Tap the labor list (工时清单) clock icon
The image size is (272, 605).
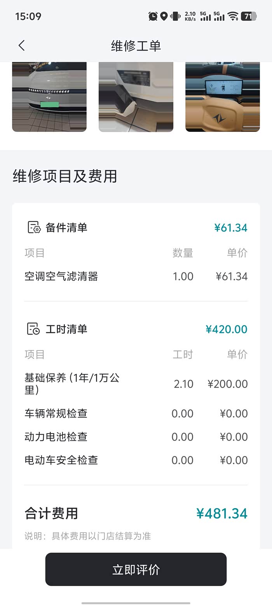pyautogui.click(x=34, y=329)
